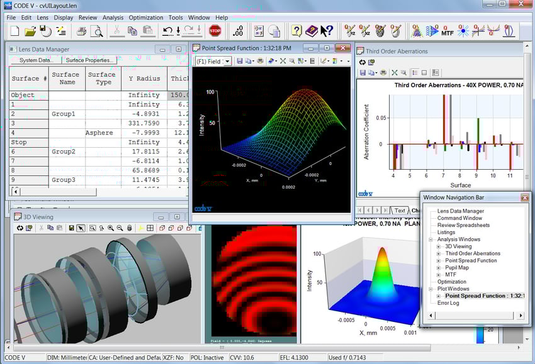Open the yellow question mark help icon

(296, 31)
